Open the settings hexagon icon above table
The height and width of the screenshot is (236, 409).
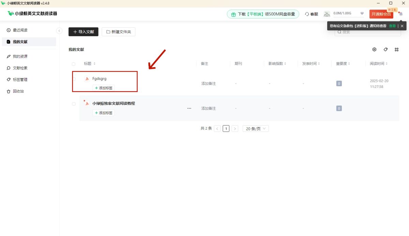coord(374,49)
